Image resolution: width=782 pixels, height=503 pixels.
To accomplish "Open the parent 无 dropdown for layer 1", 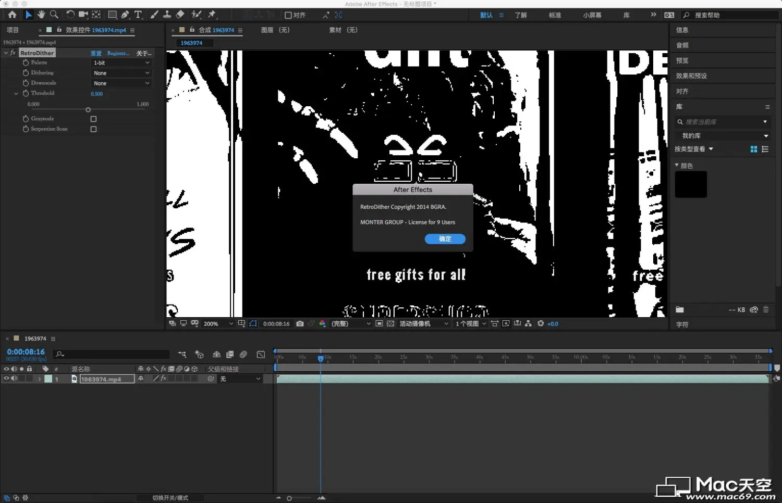I will pos(240,379).
